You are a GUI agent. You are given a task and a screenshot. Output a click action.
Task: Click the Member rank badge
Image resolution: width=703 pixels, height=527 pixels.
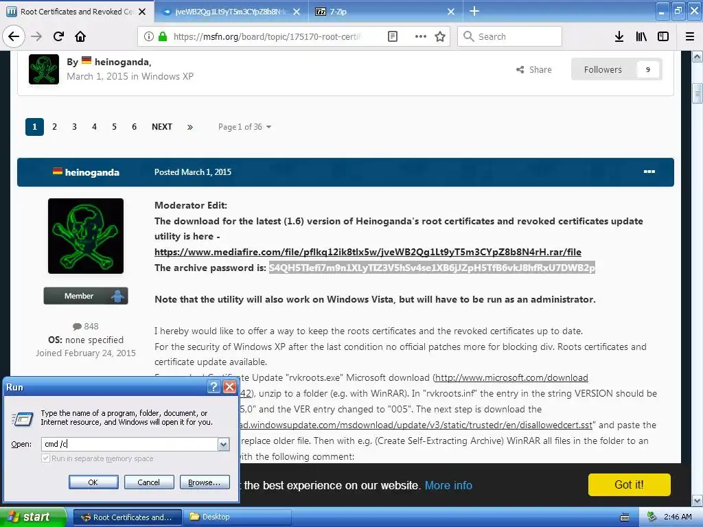(86, 296)
